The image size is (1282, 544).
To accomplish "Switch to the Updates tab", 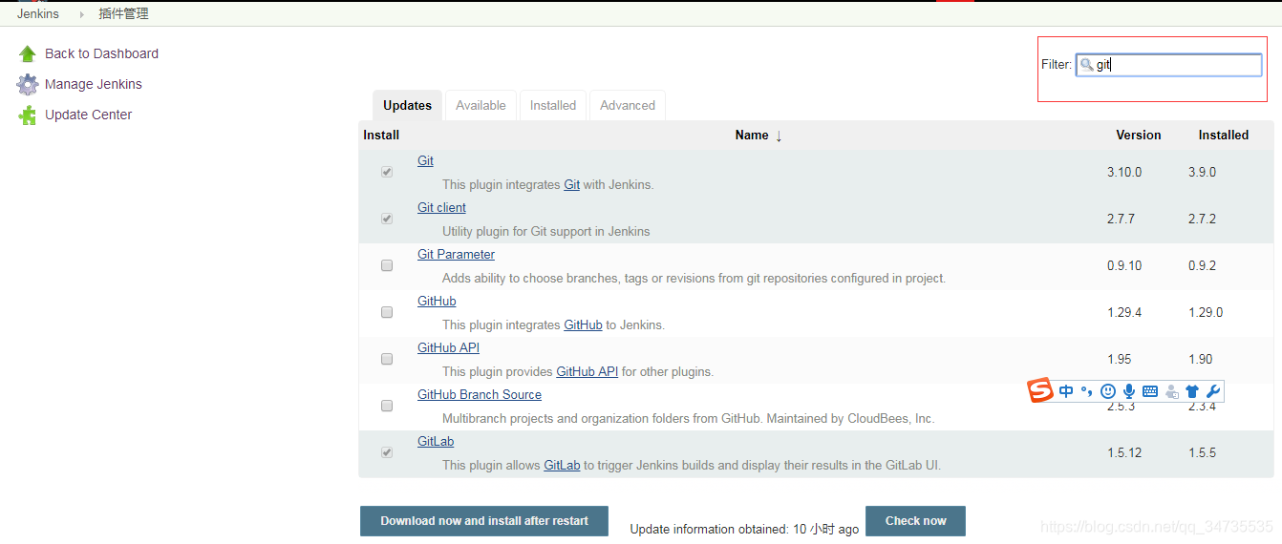I will click(x=408, y=106).
